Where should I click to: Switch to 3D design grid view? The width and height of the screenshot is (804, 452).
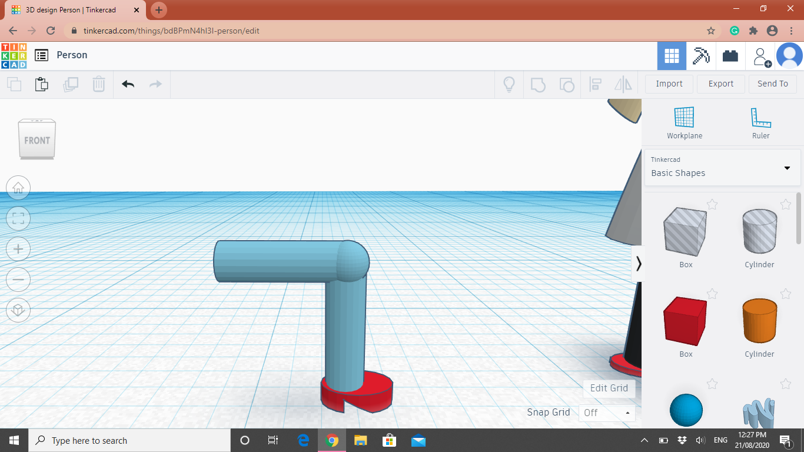pos(672,56)
